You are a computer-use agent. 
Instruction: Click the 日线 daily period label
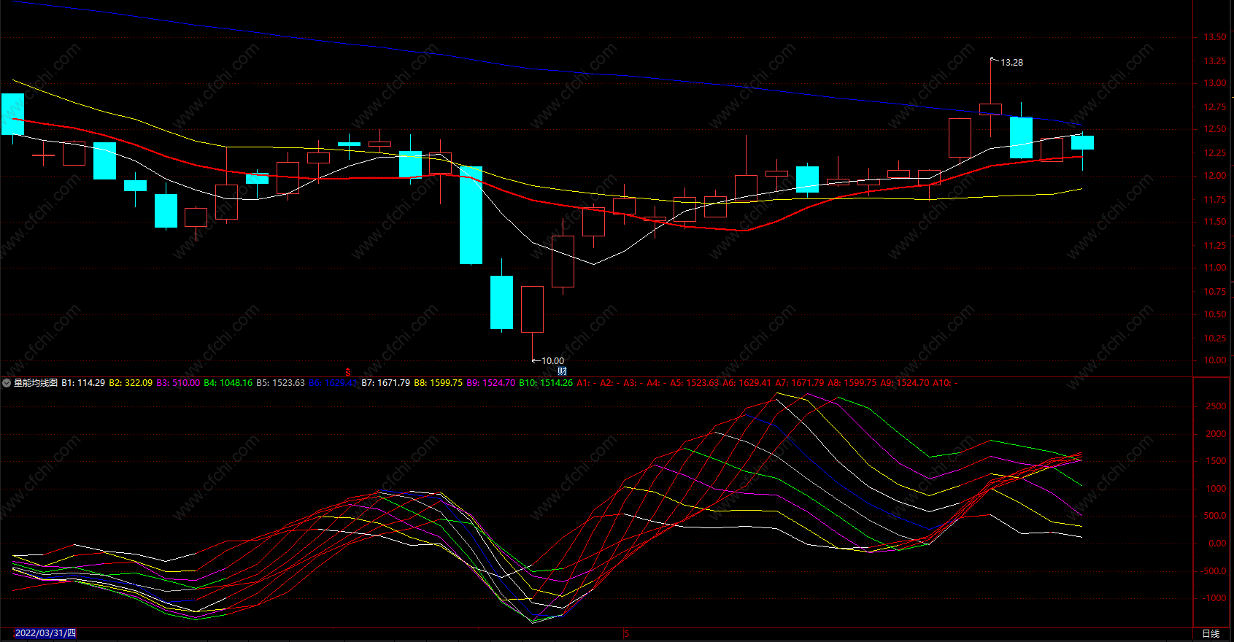pyautogui.click(x=1211, y=634)
